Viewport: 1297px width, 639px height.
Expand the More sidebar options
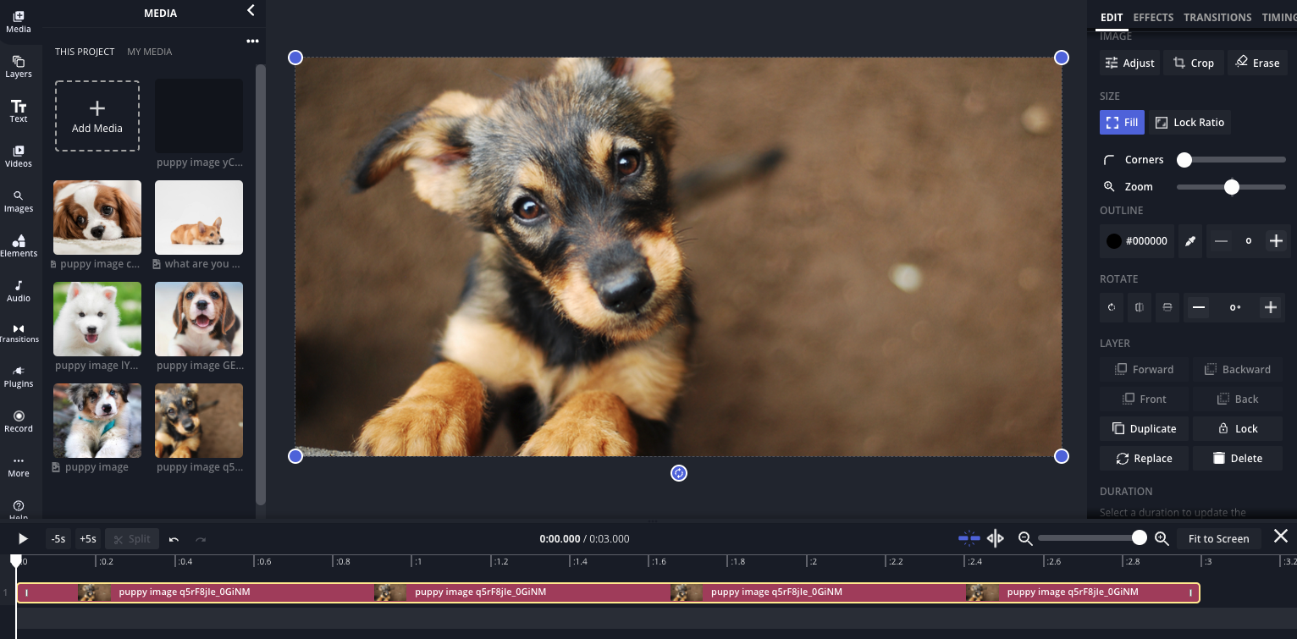19,465
